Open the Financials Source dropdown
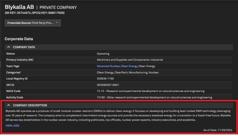 point(33,23)
